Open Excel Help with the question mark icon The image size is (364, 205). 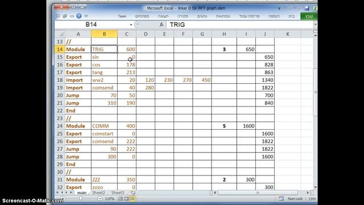79,16
